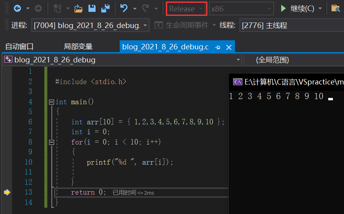
Task: Click line number 10 in the gutter
Action: tap(28, 162)
